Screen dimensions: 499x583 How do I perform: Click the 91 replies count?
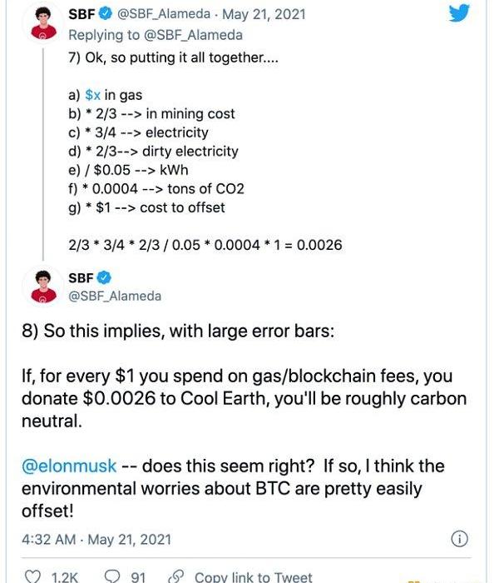[138, 576]
